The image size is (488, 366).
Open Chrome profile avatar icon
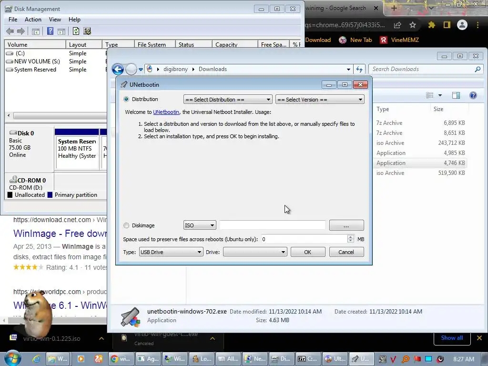[462, 25]
